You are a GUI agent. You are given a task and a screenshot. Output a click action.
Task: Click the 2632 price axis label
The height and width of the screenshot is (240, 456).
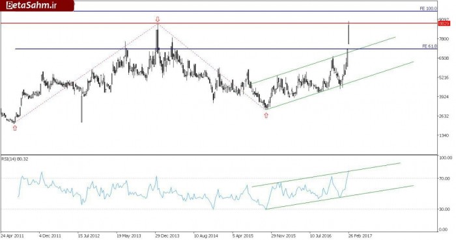(444, 116)
